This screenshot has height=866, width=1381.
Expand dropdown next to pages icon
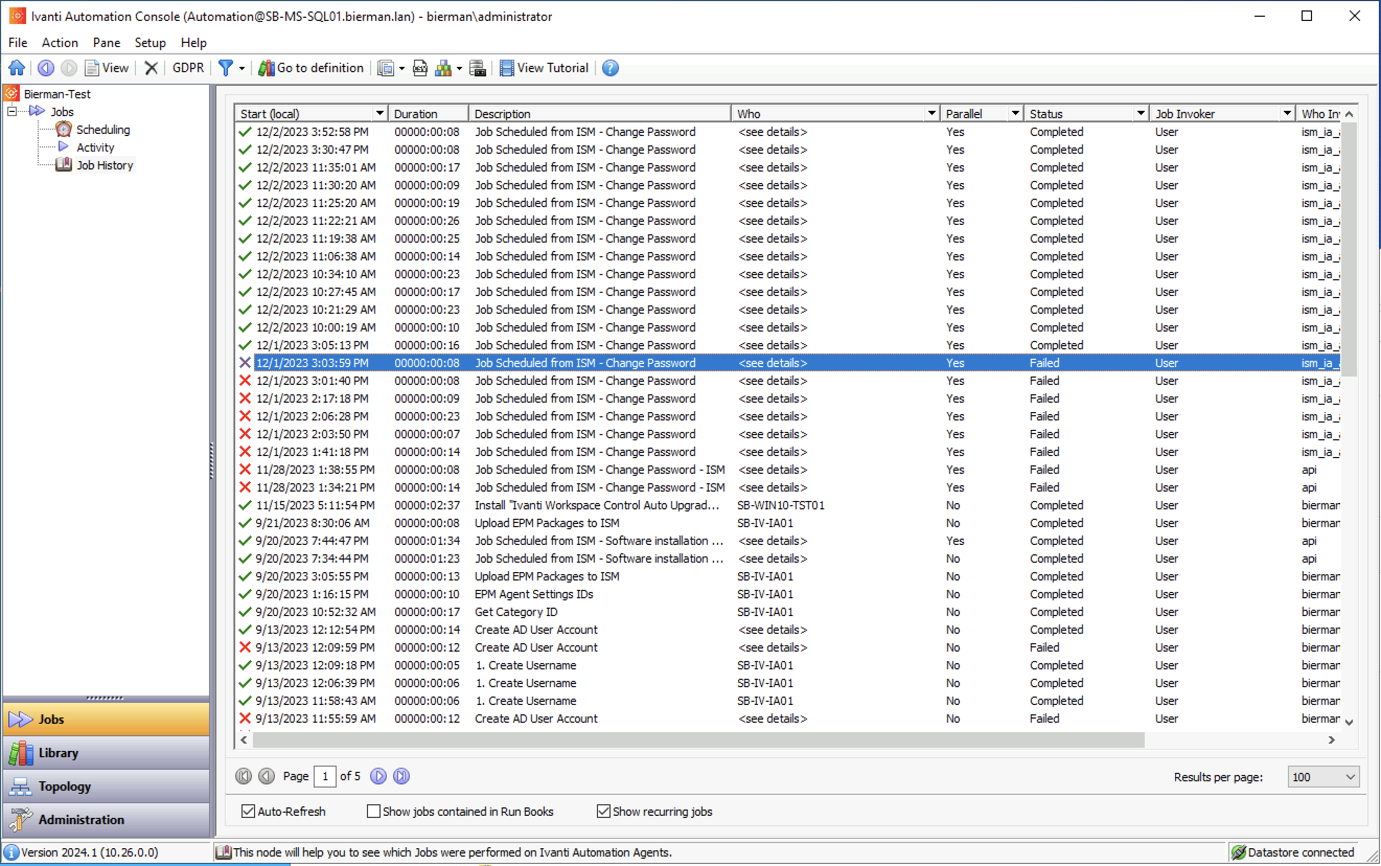tap(402, 69)
